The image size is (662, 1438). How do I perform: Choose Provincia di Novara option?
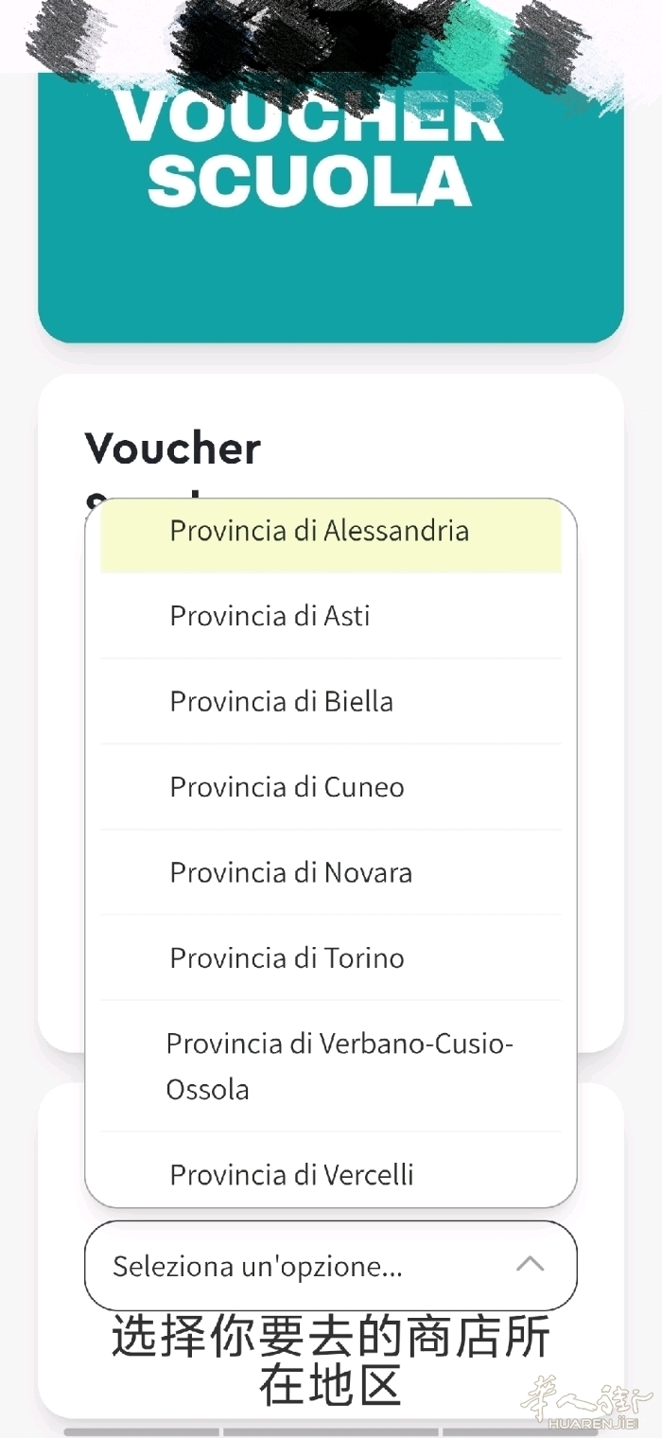(331, 872)
